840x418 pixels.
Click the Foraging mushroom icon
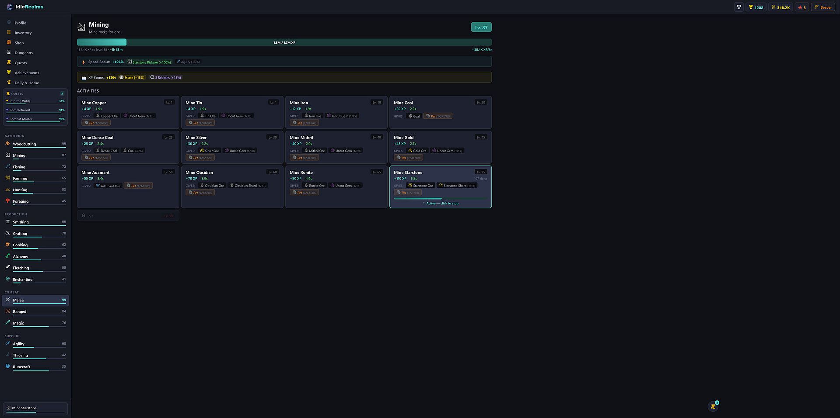7,201
